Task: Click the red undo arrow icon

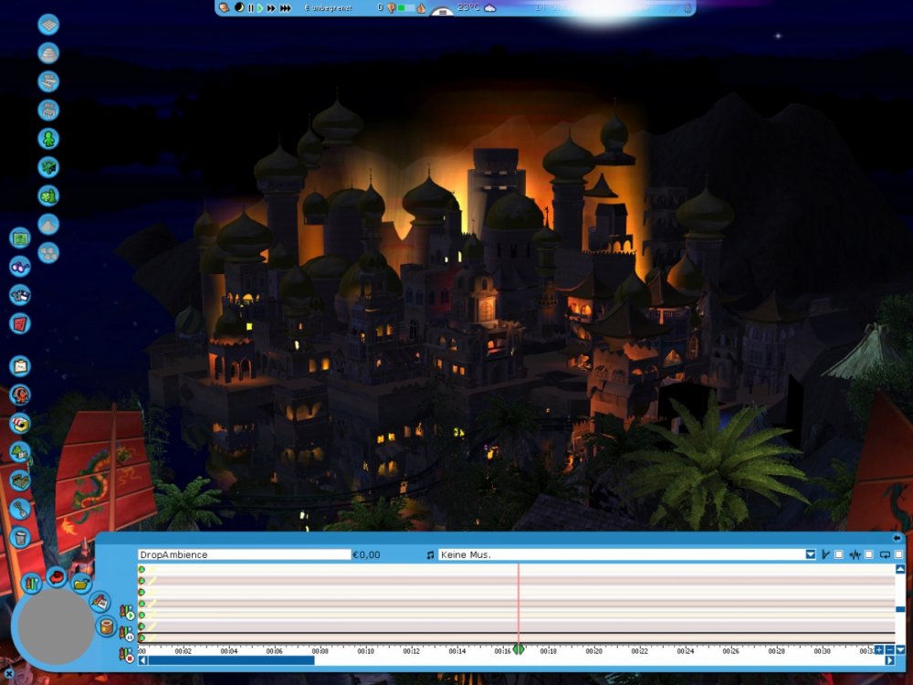Action: coord(57,576)
